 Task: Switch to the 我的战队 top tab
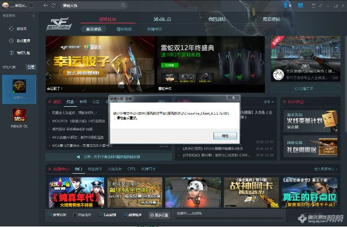click(217, 19)
